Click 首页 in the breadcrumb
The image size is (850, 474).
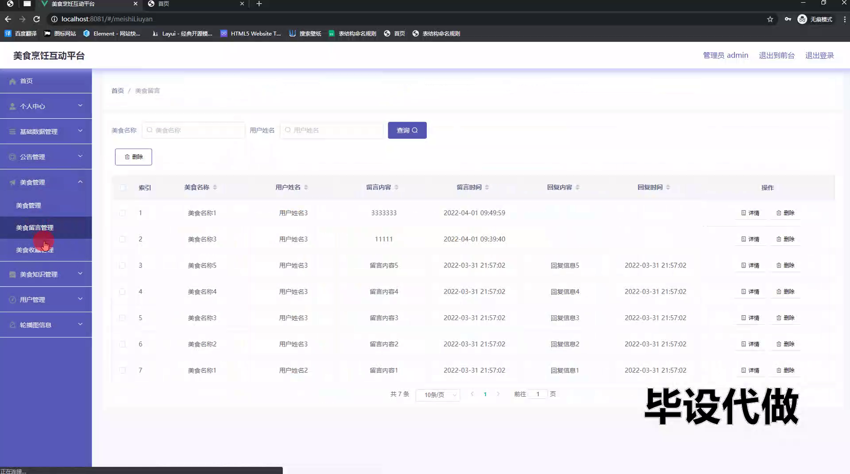pyautogui.click(x=117, y=91)
